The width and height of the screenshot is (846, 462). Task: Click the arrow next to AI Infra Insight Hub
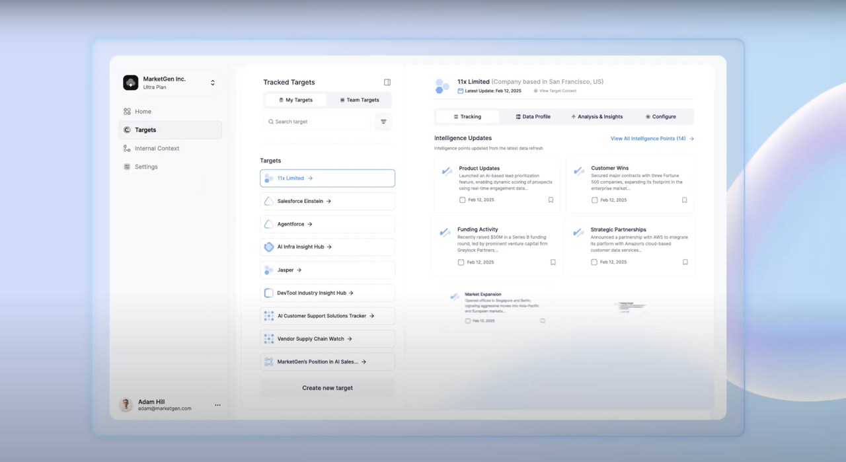[x=329, y=247]
